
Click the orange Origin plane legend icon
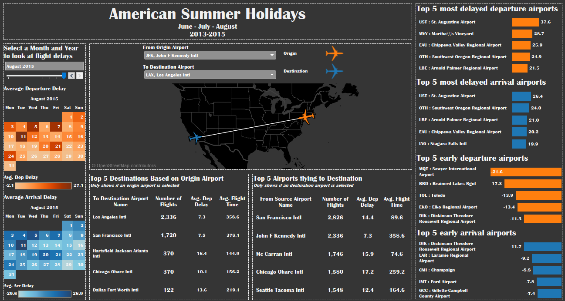coord(334,53)
